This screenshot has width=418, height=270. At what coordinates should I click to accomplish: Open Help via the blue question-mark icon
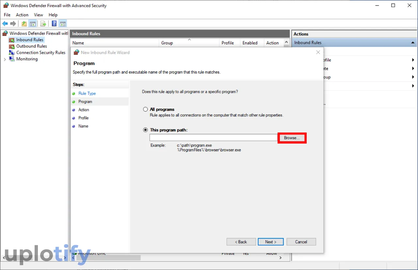(x=54, y=24)
